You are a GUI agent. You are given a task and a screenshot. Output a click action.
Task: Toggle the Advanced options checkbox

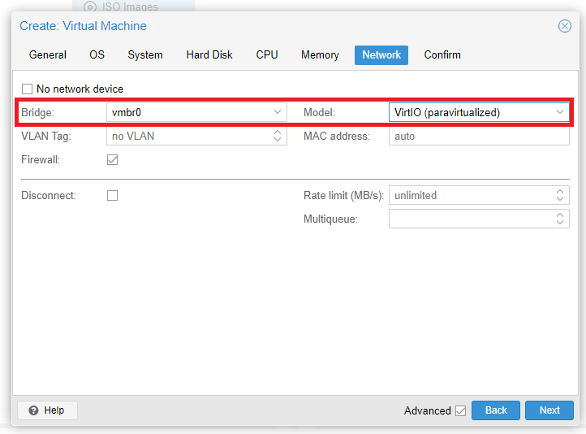click(460, 410)
